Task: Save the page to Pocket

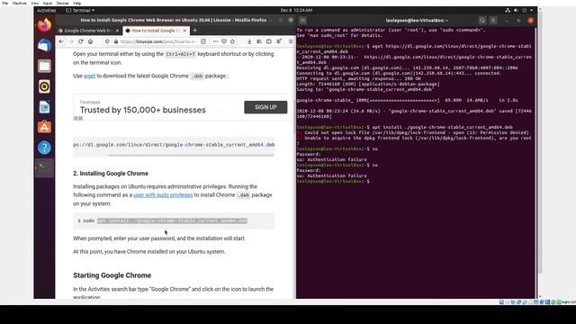Action: pyautogui.click(x=224, y=41)
